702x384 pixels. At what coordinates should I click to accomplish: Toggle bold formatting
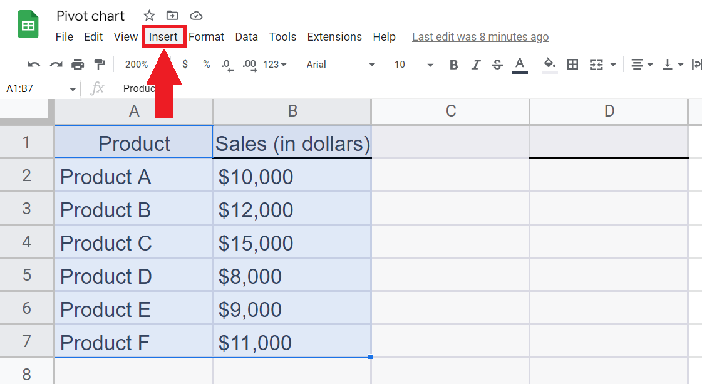coord(453,65)
